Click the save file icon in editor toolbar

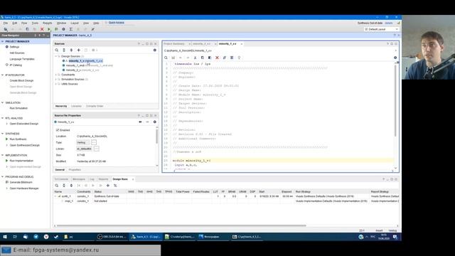click(x=173, y=58)
